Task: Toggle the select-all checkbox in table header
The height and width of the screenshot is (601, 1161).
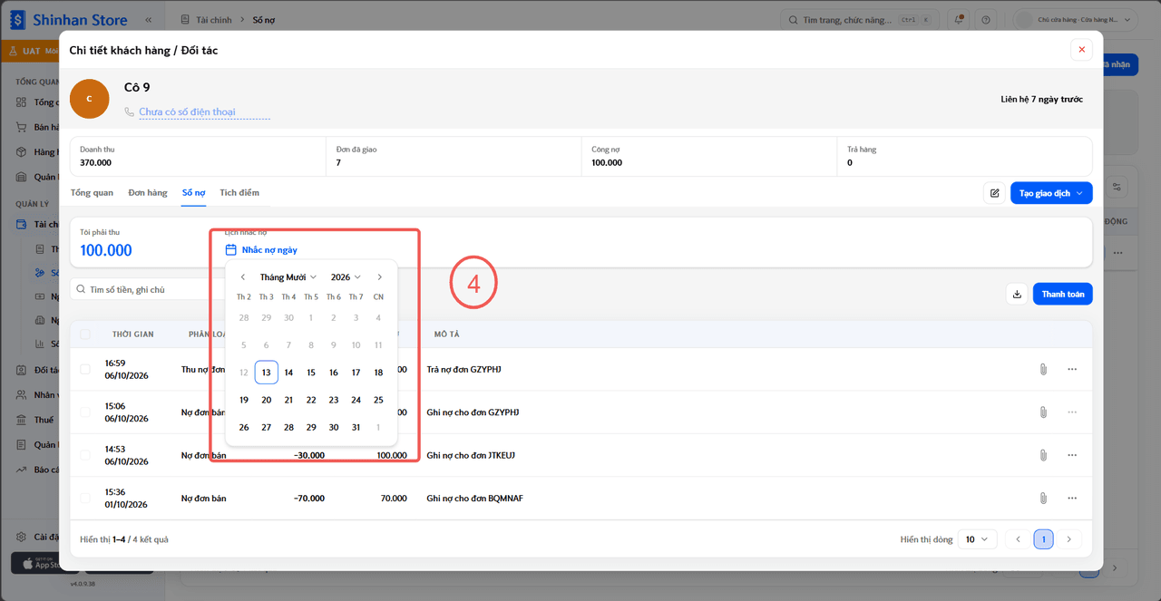Action: pyautogui.click(x=85, y=334)
